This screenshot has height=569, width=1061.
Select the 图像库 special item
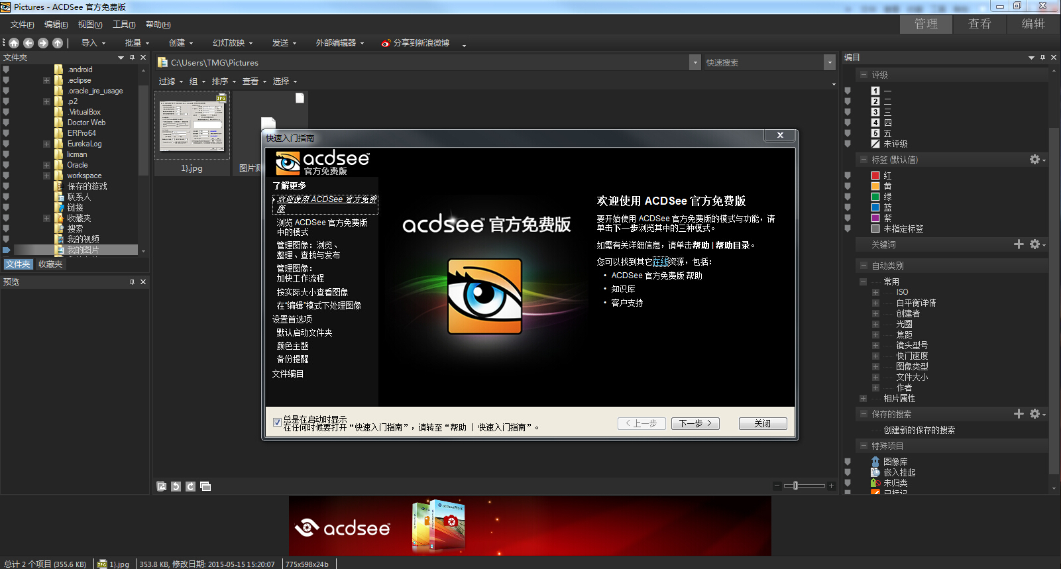click(x=895, y=462)
